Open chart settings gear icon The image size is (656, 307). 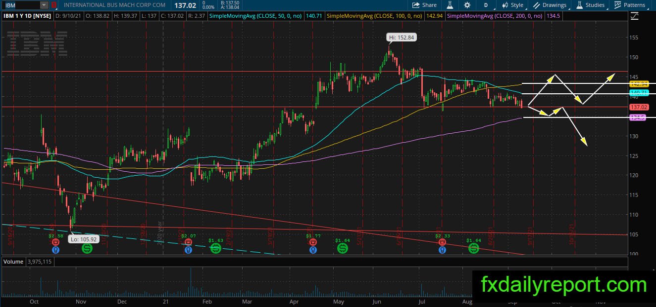(467, 5)
